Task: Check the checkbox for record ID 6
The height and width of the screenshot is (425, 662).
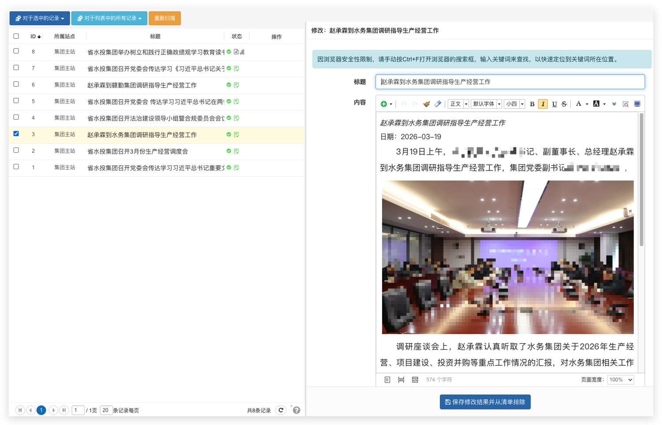Action: (16, 84)
